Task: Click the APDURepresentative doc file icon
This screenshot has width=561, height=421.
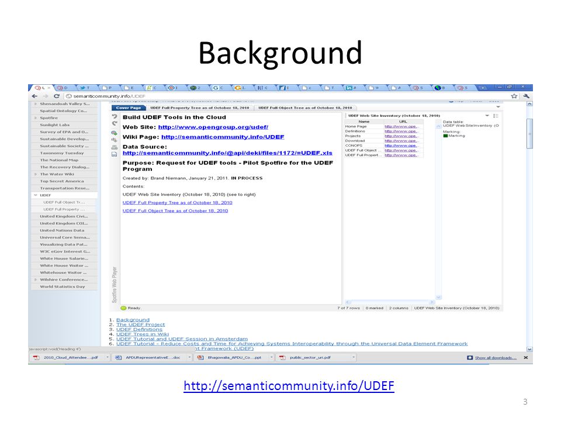Action: pos(119,357)
